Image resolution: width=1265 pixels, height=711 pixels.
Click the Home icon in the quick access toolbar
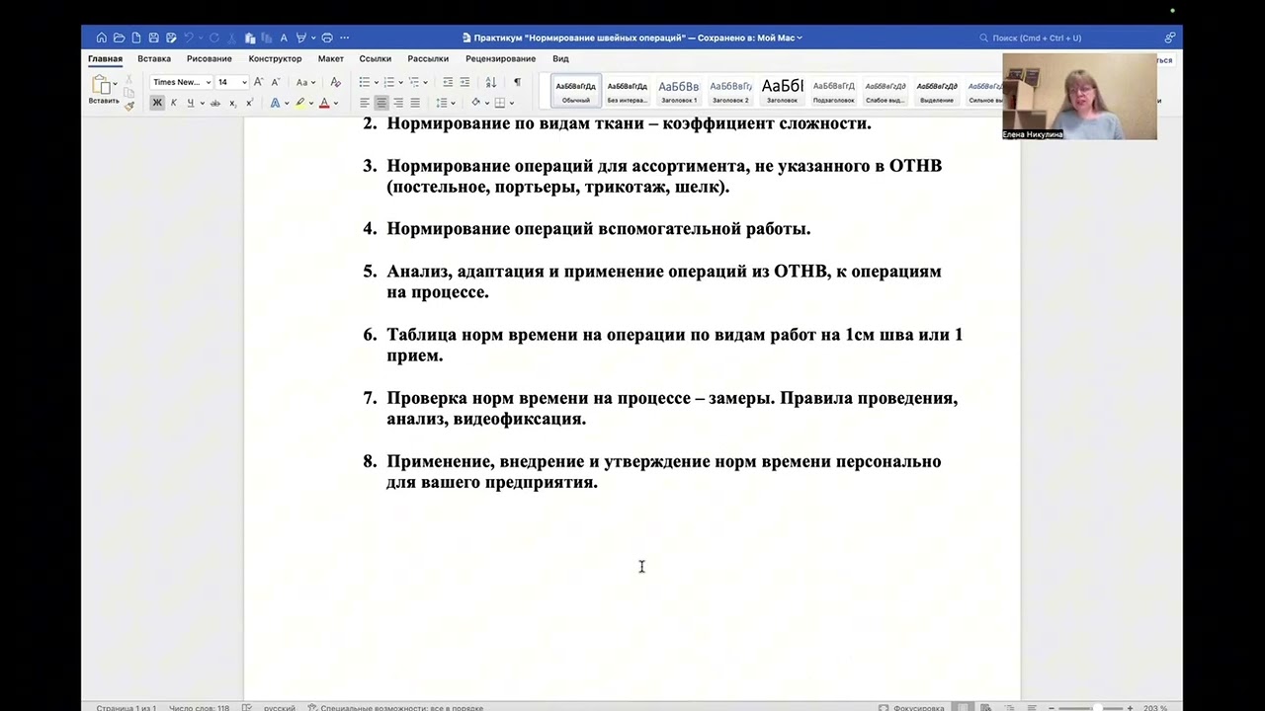point(102,38)
